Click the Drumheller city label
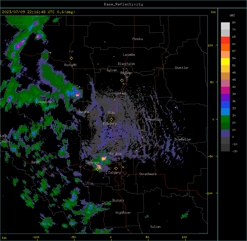Screen dimensions: 247x241 (x=183, y=139)
